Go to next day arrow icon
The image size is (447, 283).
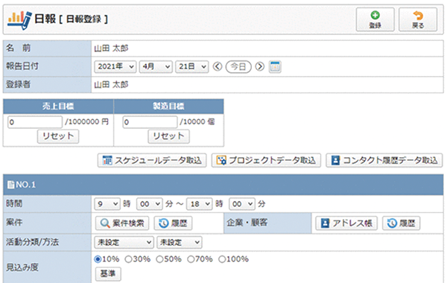(x=259, y=66)
